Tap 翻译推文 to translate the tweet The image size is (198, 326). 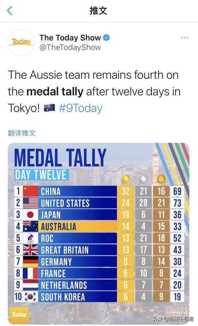click(x=22, y=133)
